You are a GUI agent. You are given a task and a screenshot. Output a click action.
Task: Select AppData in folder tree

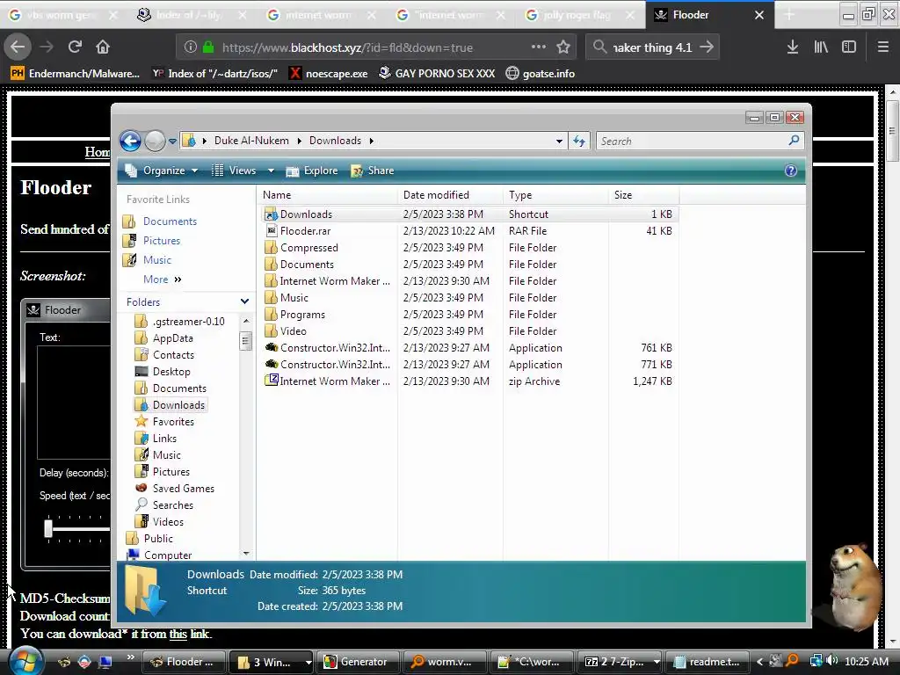[x=172, y=338]
